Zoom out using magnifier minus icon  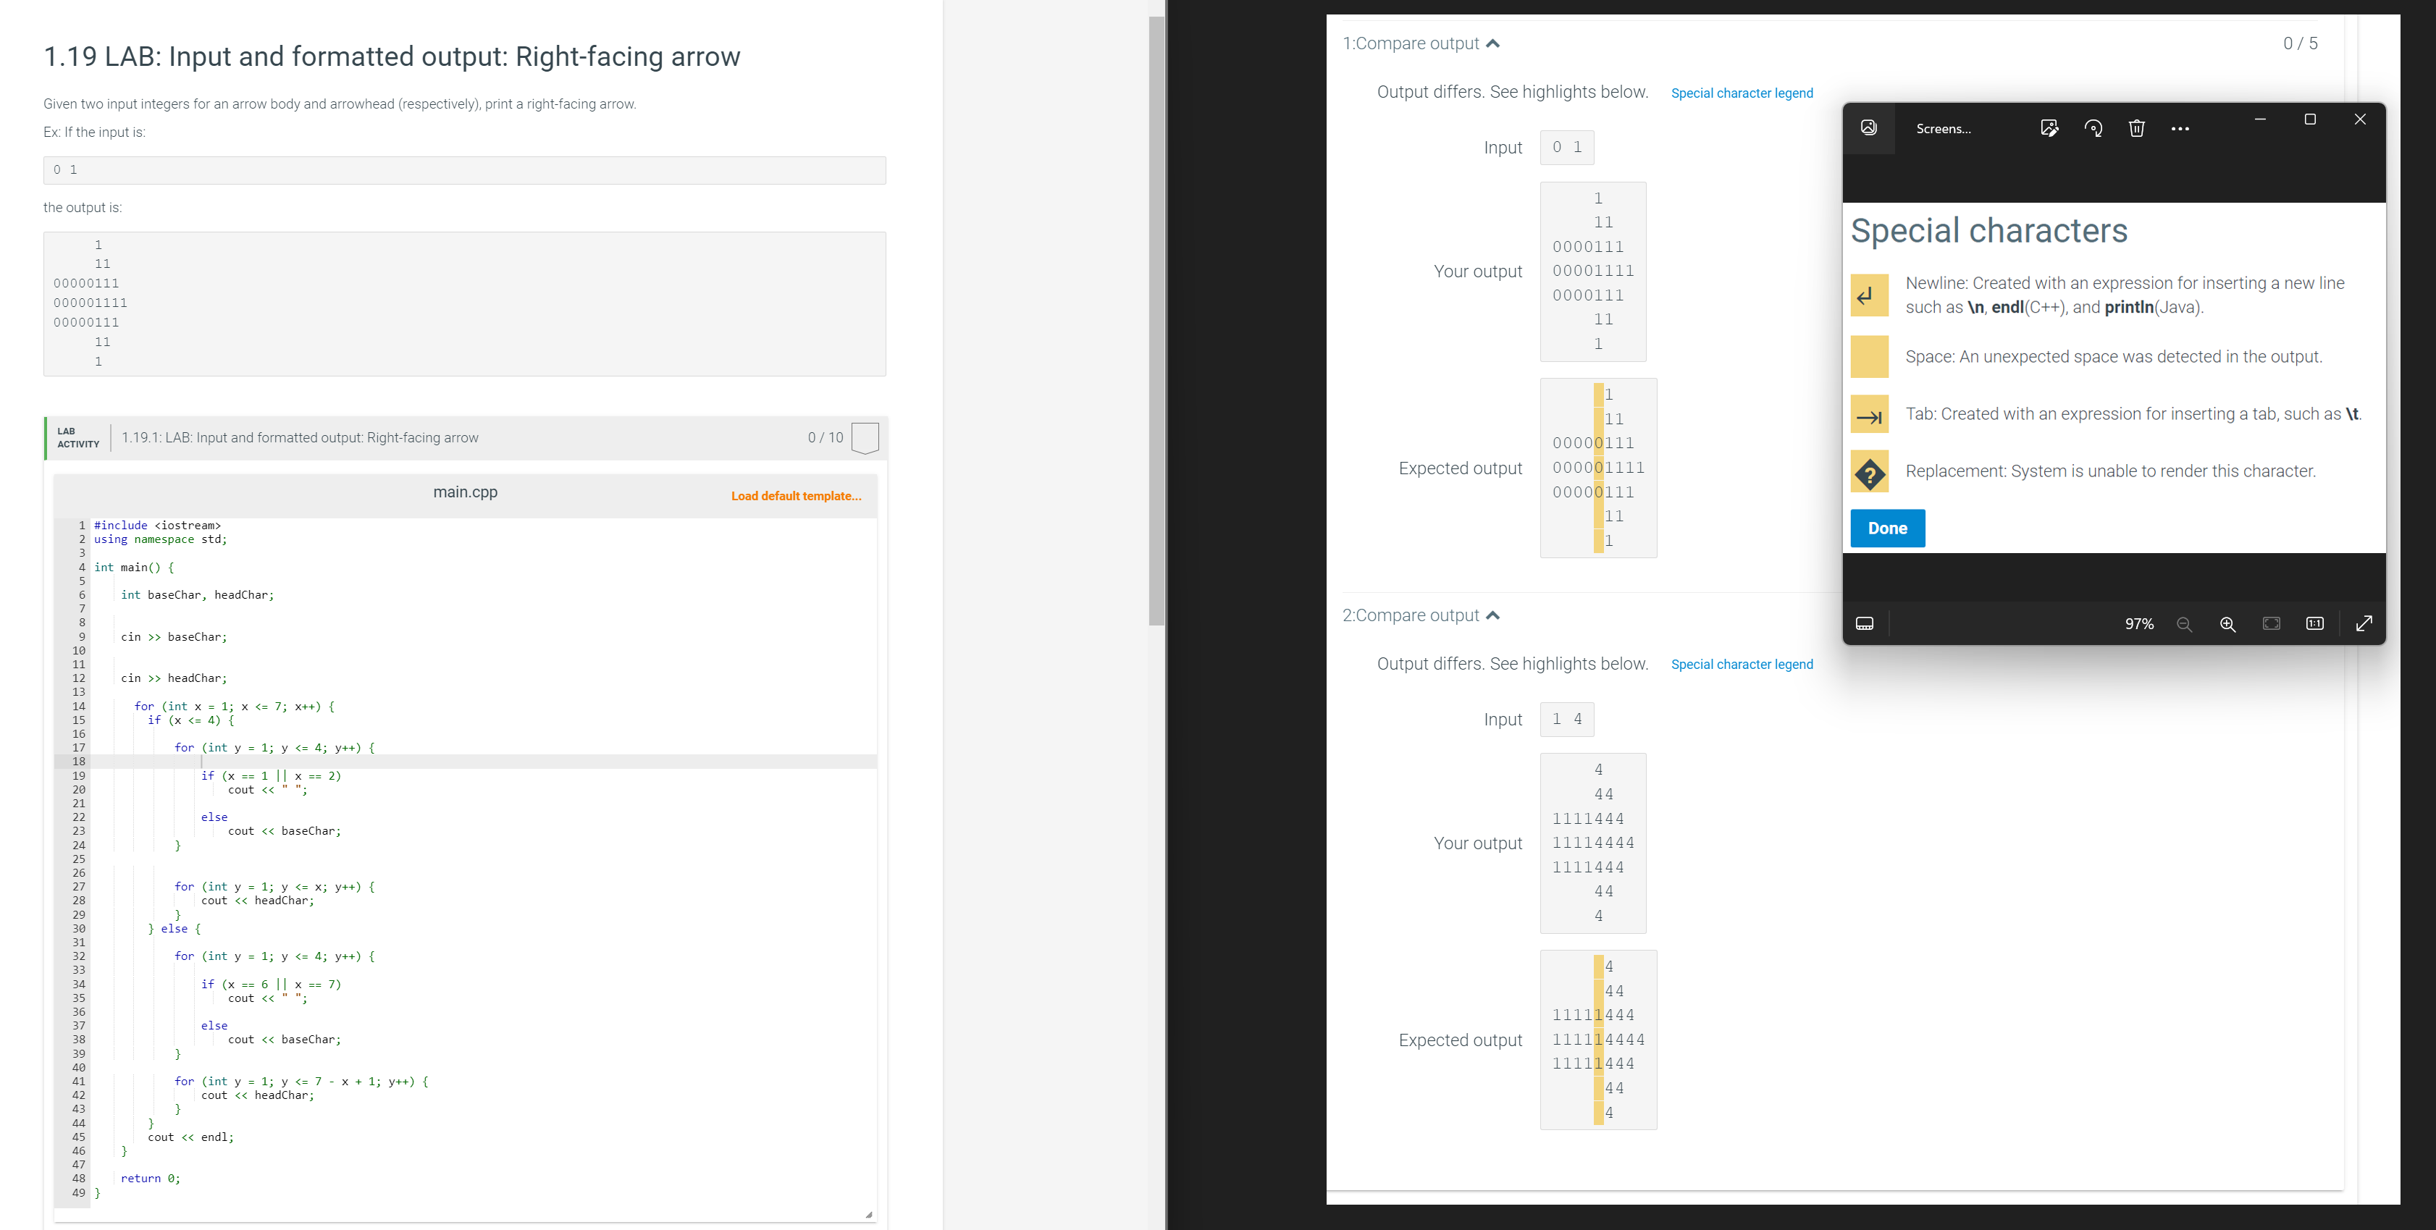[x=2183, y=624]
